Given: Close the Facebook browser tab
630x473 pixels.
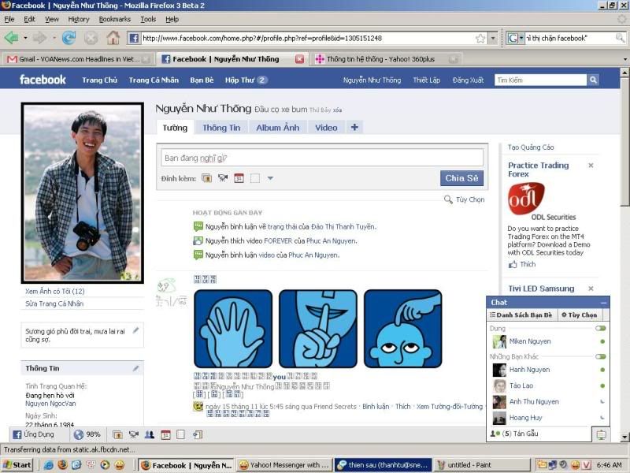Looking at the screenshot, I should (300, 59).
